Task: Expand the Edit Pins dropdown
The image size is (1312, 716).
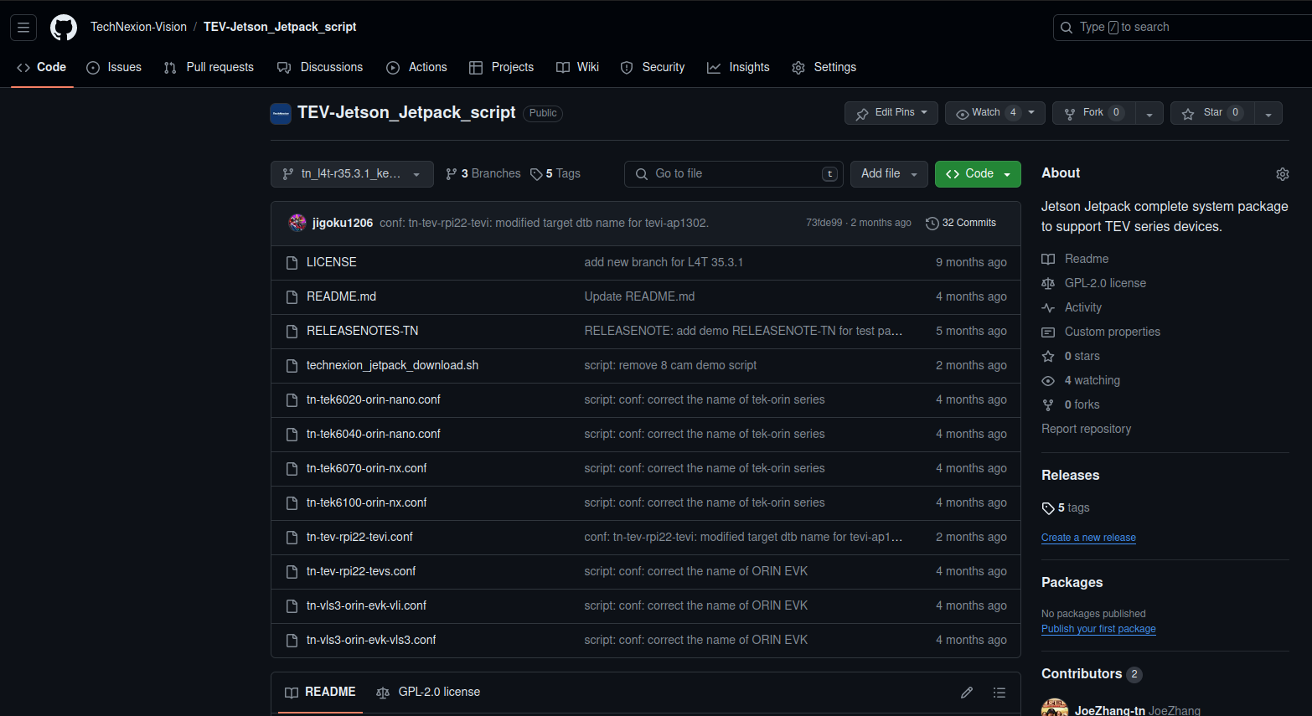Action: [891, 113]
